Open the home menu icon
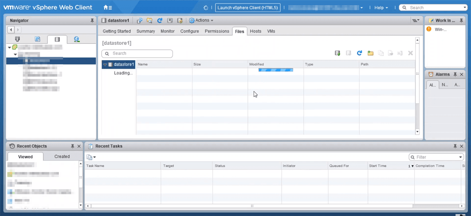The width and height of the screenshot is (471, 216). click(108, 7)
